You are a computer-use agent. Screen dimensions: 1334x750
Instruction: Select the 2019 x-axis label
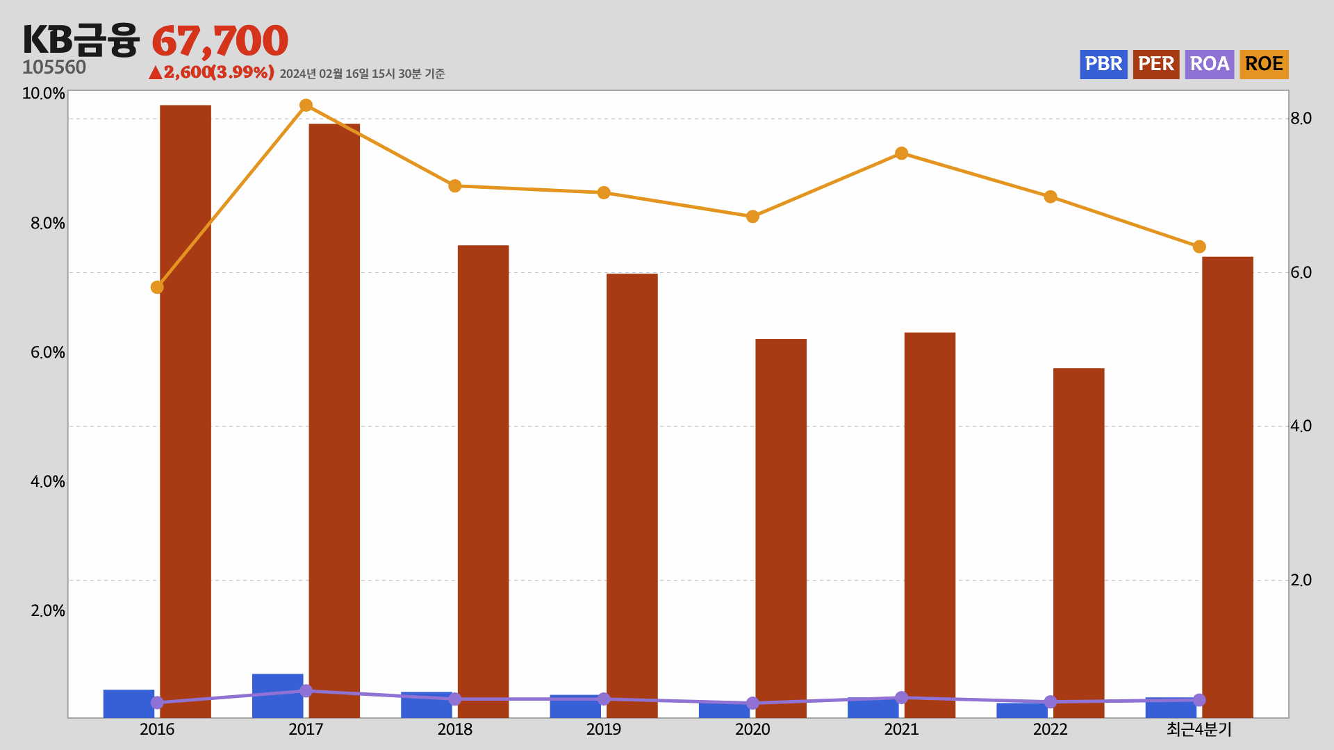pos(604,730)
